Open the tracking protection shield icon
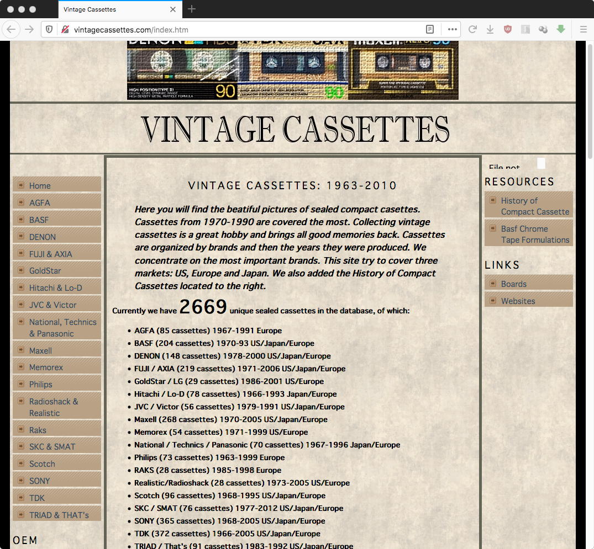Viewport: 594px width, 549px height. point(49,29)
